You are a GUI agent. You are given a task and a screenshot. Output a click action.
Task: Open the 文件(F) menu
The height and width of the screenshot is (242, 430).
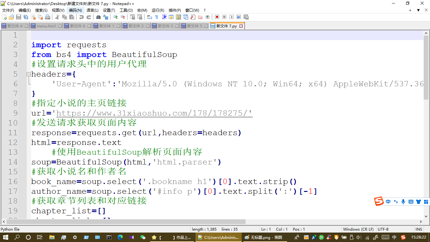(x=8, y=10)
